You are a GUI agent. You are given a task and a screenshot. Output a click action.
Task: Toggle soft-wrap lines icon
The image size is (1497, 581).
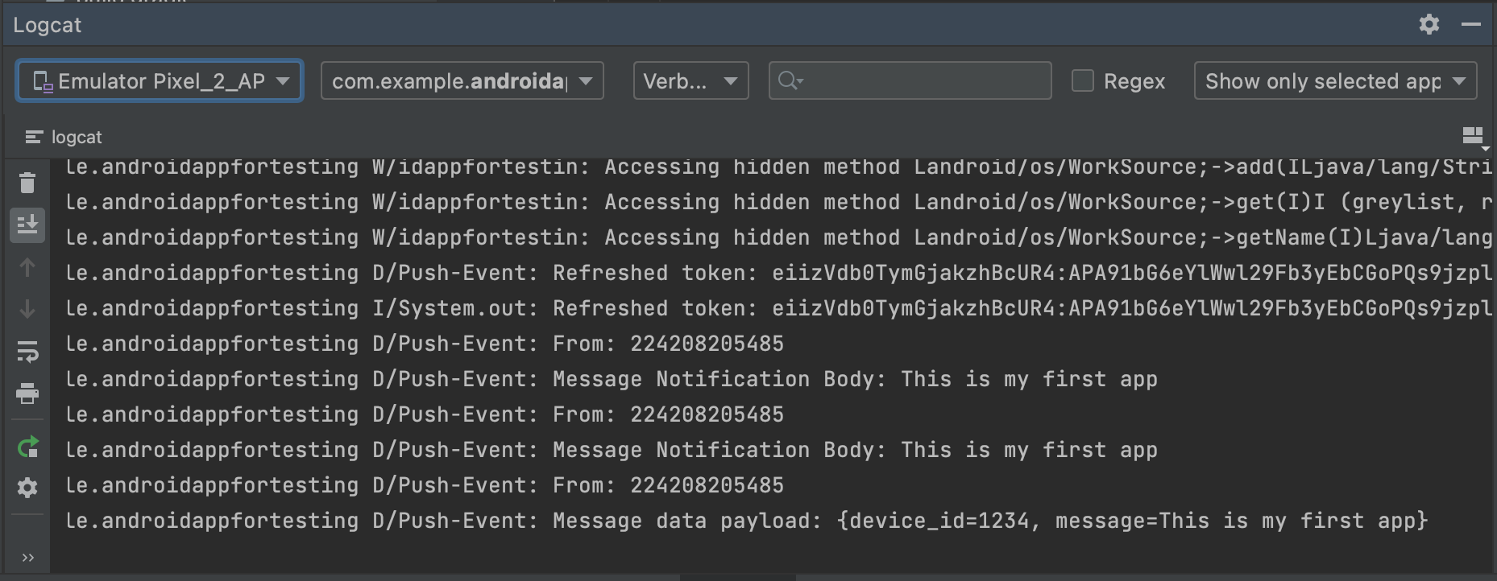[x=27, y=352]
